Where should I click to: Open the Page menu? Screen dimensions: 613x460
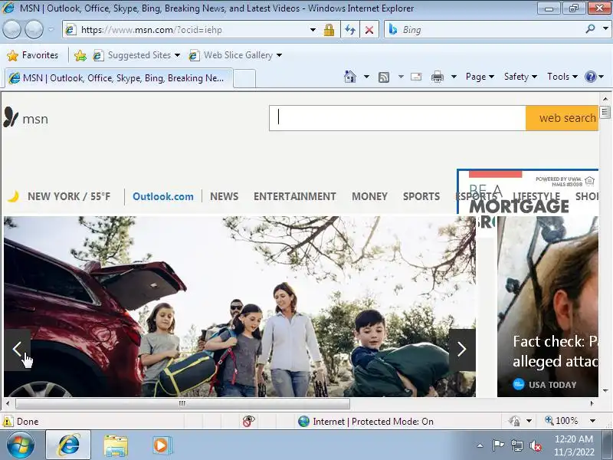point(480,77)
